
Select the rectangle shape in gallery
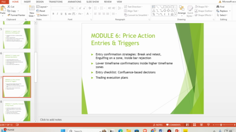pos(165,7)
